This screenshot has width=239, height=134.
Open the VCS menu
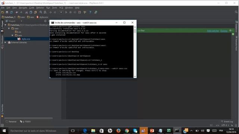coord(61,7)
